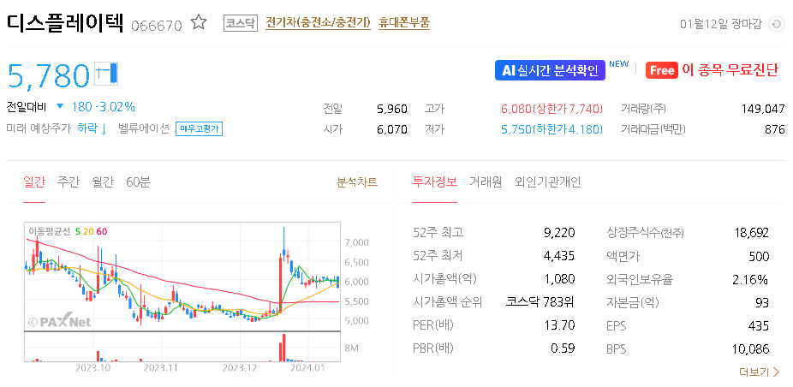Add stock to favorites with star icon

(199, 22)
